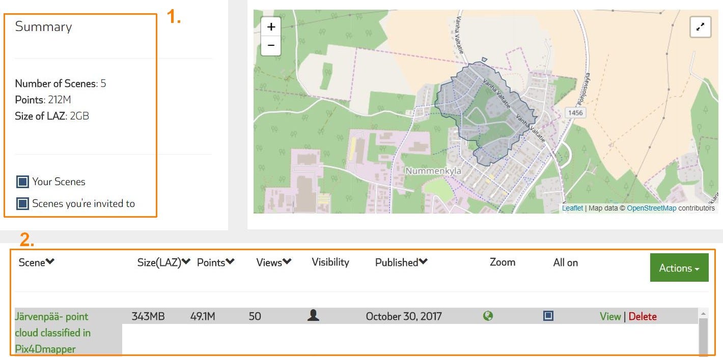Sort the list by Size(LAZ) column arrow
Image resolution: width=723 pixels, height=357 pixels.
click(186, 262)
